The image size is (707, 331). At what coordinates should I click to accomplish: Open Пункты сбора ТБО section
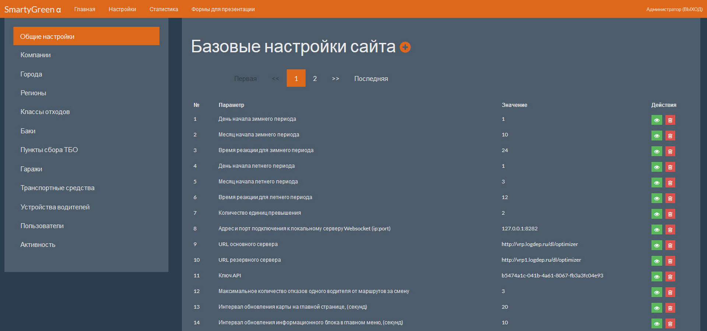pyautogui.click(x=49, y=150)
